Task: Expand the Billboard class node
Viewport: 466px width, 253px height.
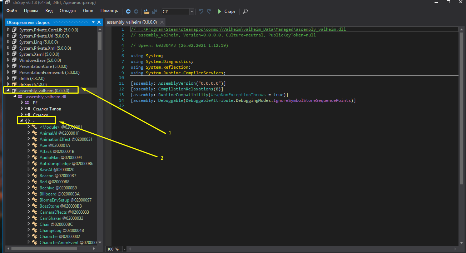Action: pos(29,194)
